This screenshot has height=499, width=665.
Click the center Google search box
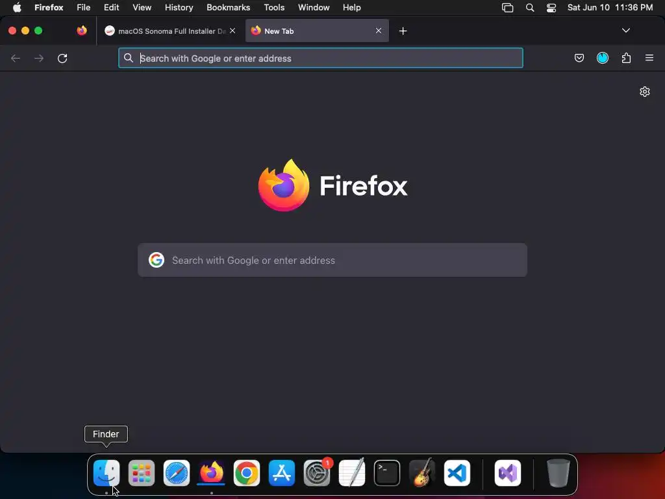[332, 260]
